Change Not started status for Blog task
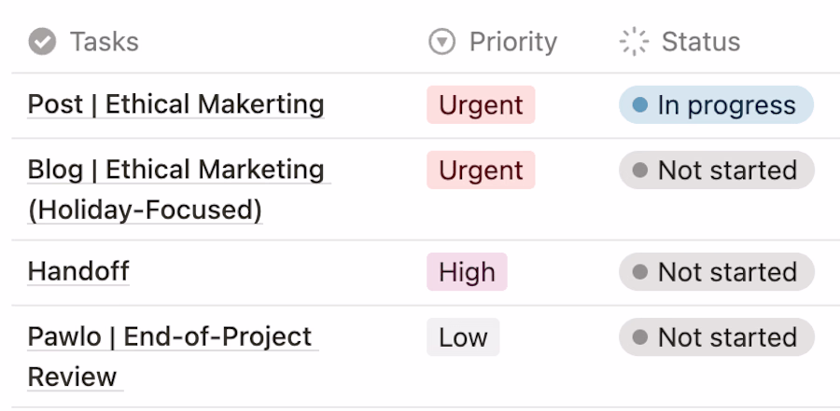Screen dimensions: 840x411 point(717,171)
